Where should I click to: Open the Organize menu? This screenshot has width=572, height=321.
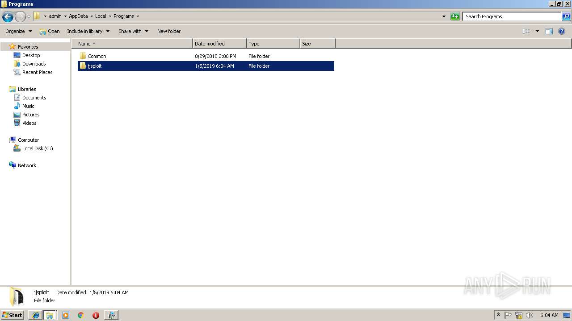18,31
